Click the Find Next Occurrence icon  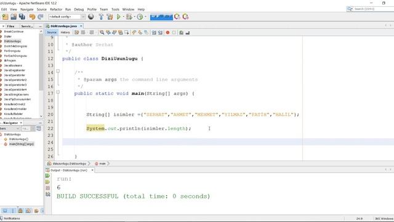click(115, 33)
